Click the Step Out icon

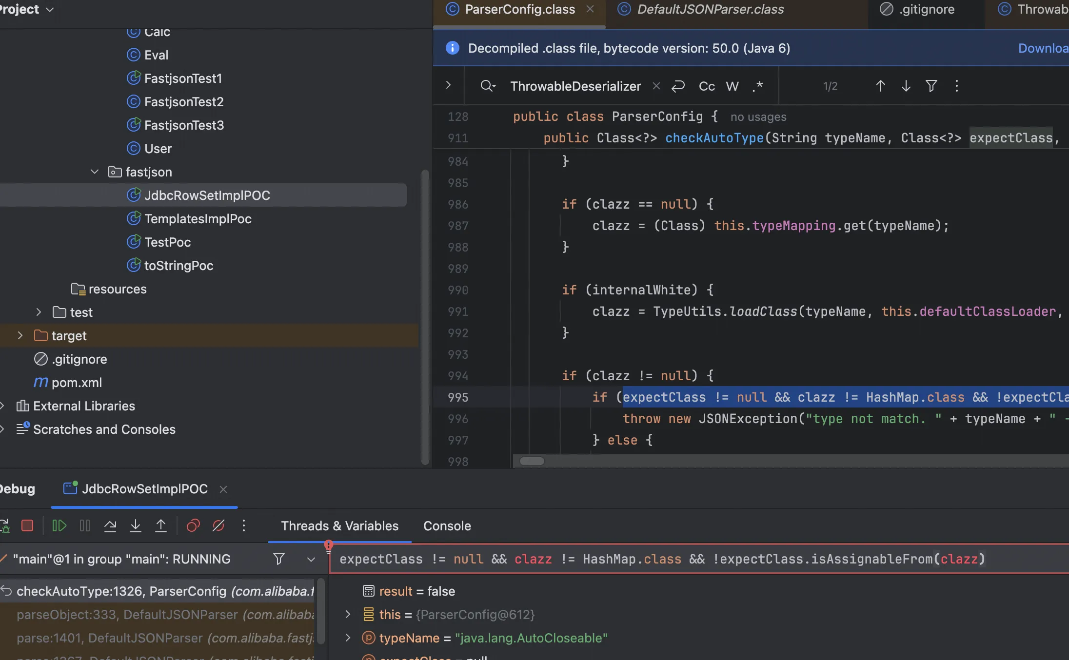pos(161,525)
